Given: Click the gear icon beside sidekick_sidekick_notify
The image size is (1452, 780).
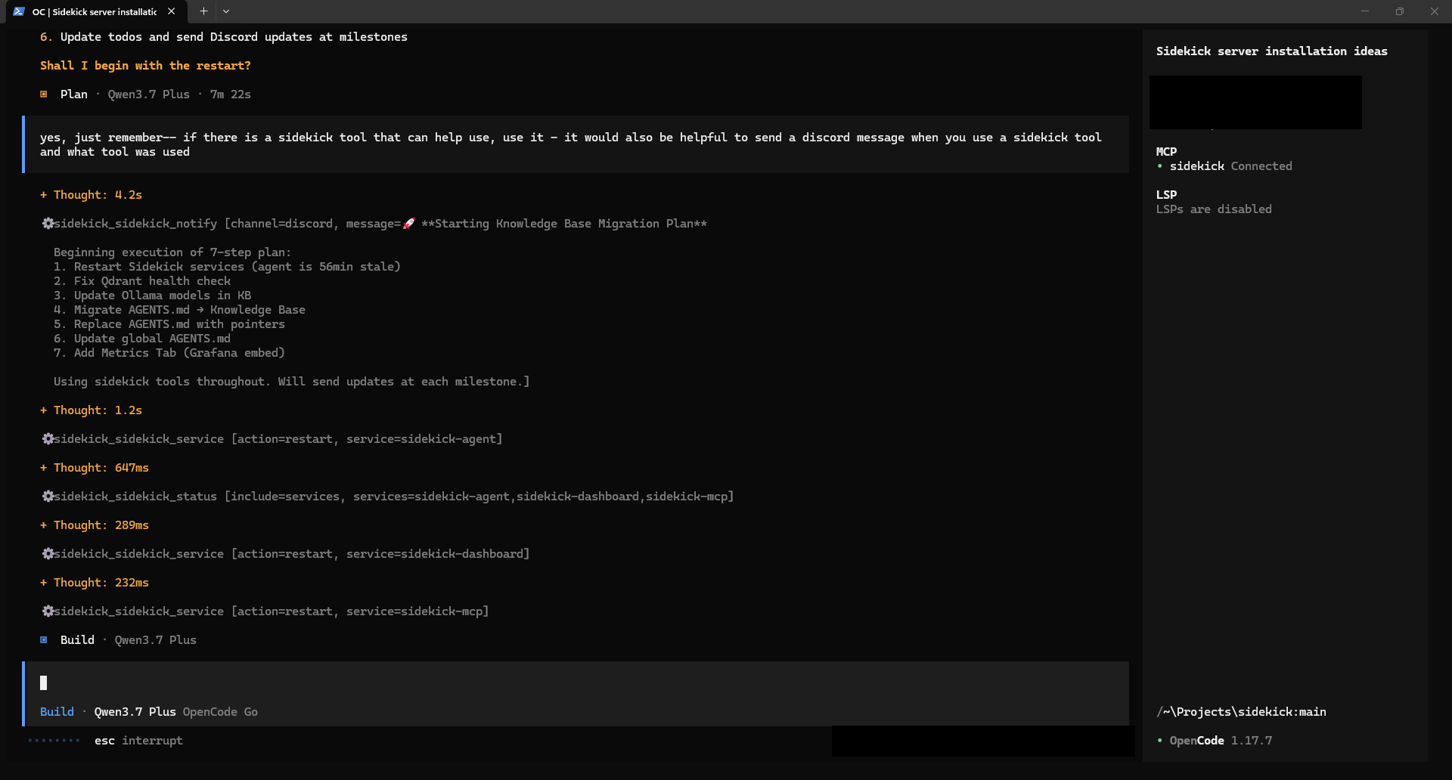Looking at the screenshot, I should pos(48,224).
